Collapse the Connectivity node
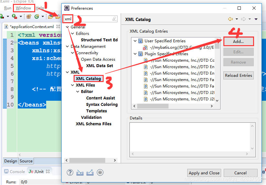Image resolution: width=266 pixels, height=185 pixels. [x=72, y=53]
